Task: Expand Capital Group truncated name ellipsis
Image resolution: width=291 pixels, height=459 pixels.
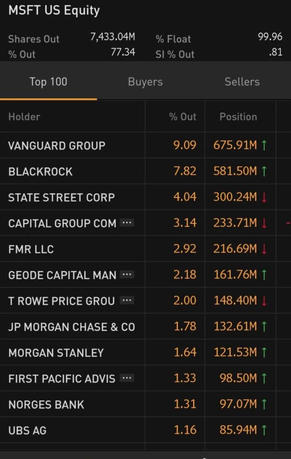Action: 127,223
